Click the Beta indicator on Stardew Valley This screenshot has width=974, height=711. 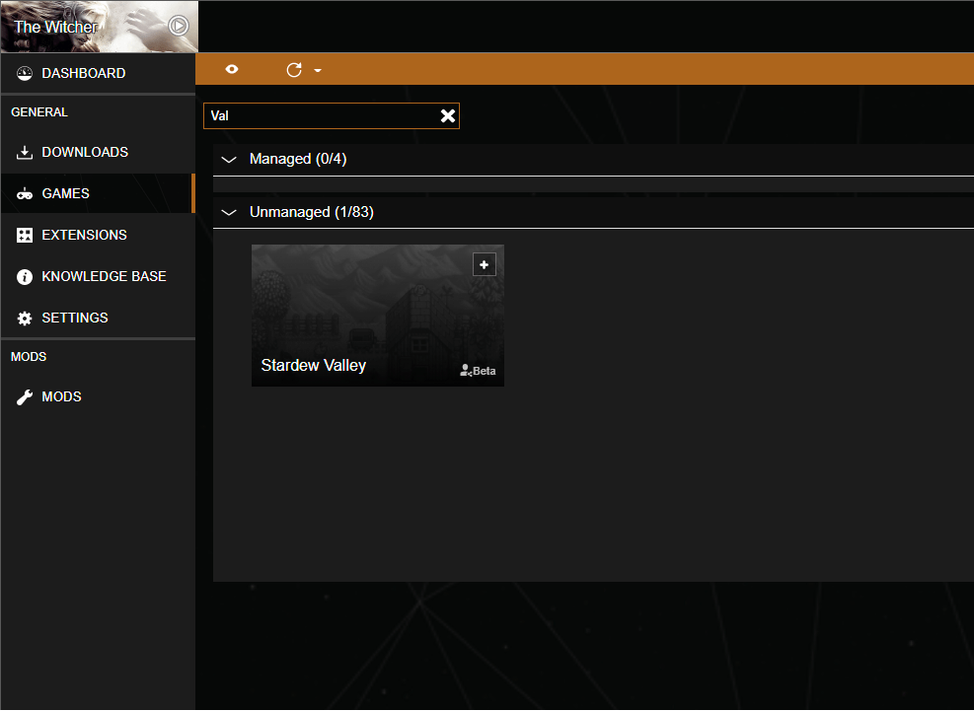coord(477,370)
